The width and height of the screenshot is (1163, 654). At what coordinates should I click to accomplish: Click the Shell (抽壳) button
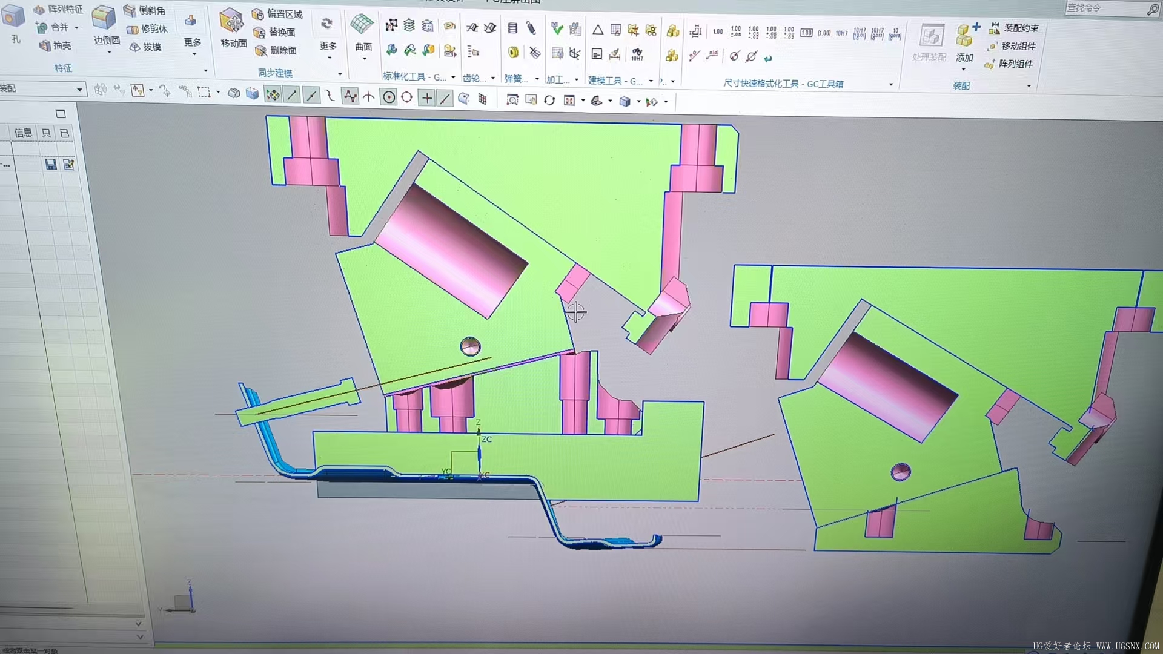(55, 45)
